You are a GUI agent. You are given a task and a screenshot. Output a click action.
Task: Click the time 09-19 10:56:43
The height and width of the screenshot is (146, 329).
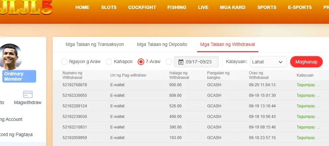tap(262, 117)
